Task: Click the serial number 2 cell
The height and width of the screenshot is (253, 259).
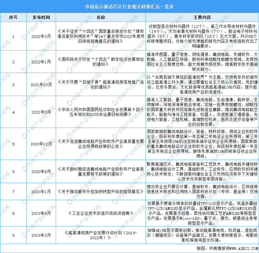Action: [13, 62]
